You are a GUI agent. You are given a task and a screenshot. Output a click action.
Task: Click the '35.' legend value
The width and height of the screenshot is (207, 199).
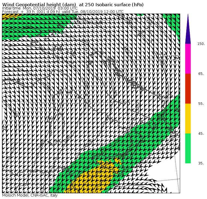pos(201,163)
